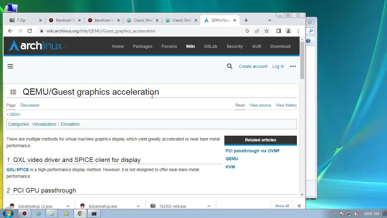387x218 pixels.
Task: Open the Virtualization category link
Action: point(44,124)
